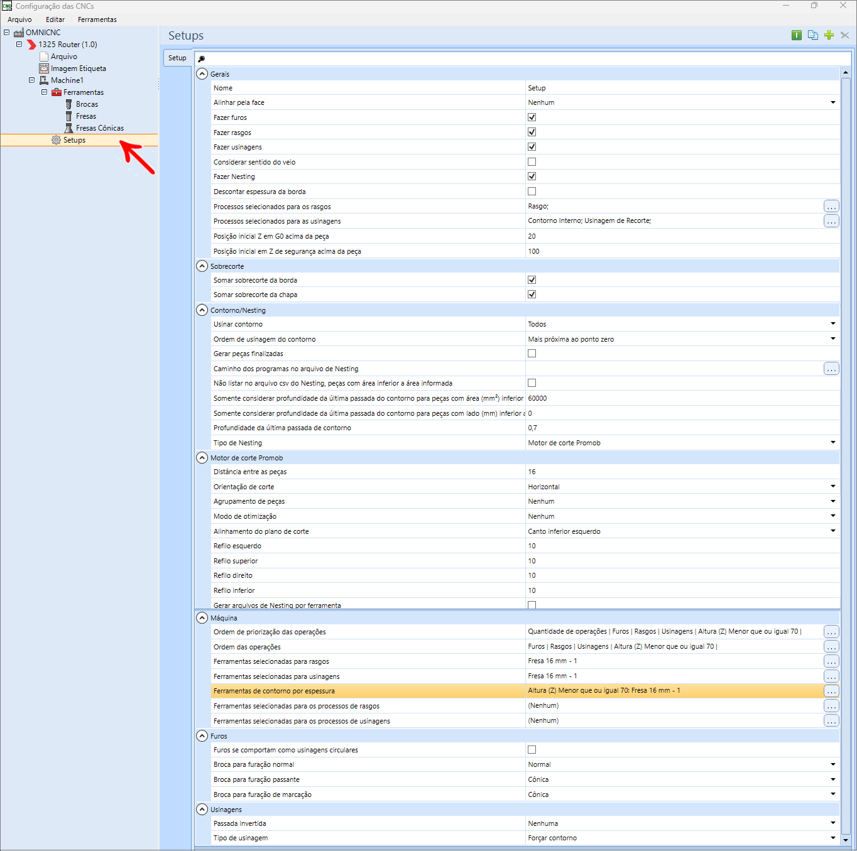The width and height of the screenshot is (857, 851).
Task: Open Tipo de usinagem dropdown
Action: pos(833,838)
